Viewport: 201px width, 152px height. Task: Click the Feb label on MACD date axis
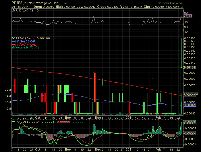click(x=158, y=149)
